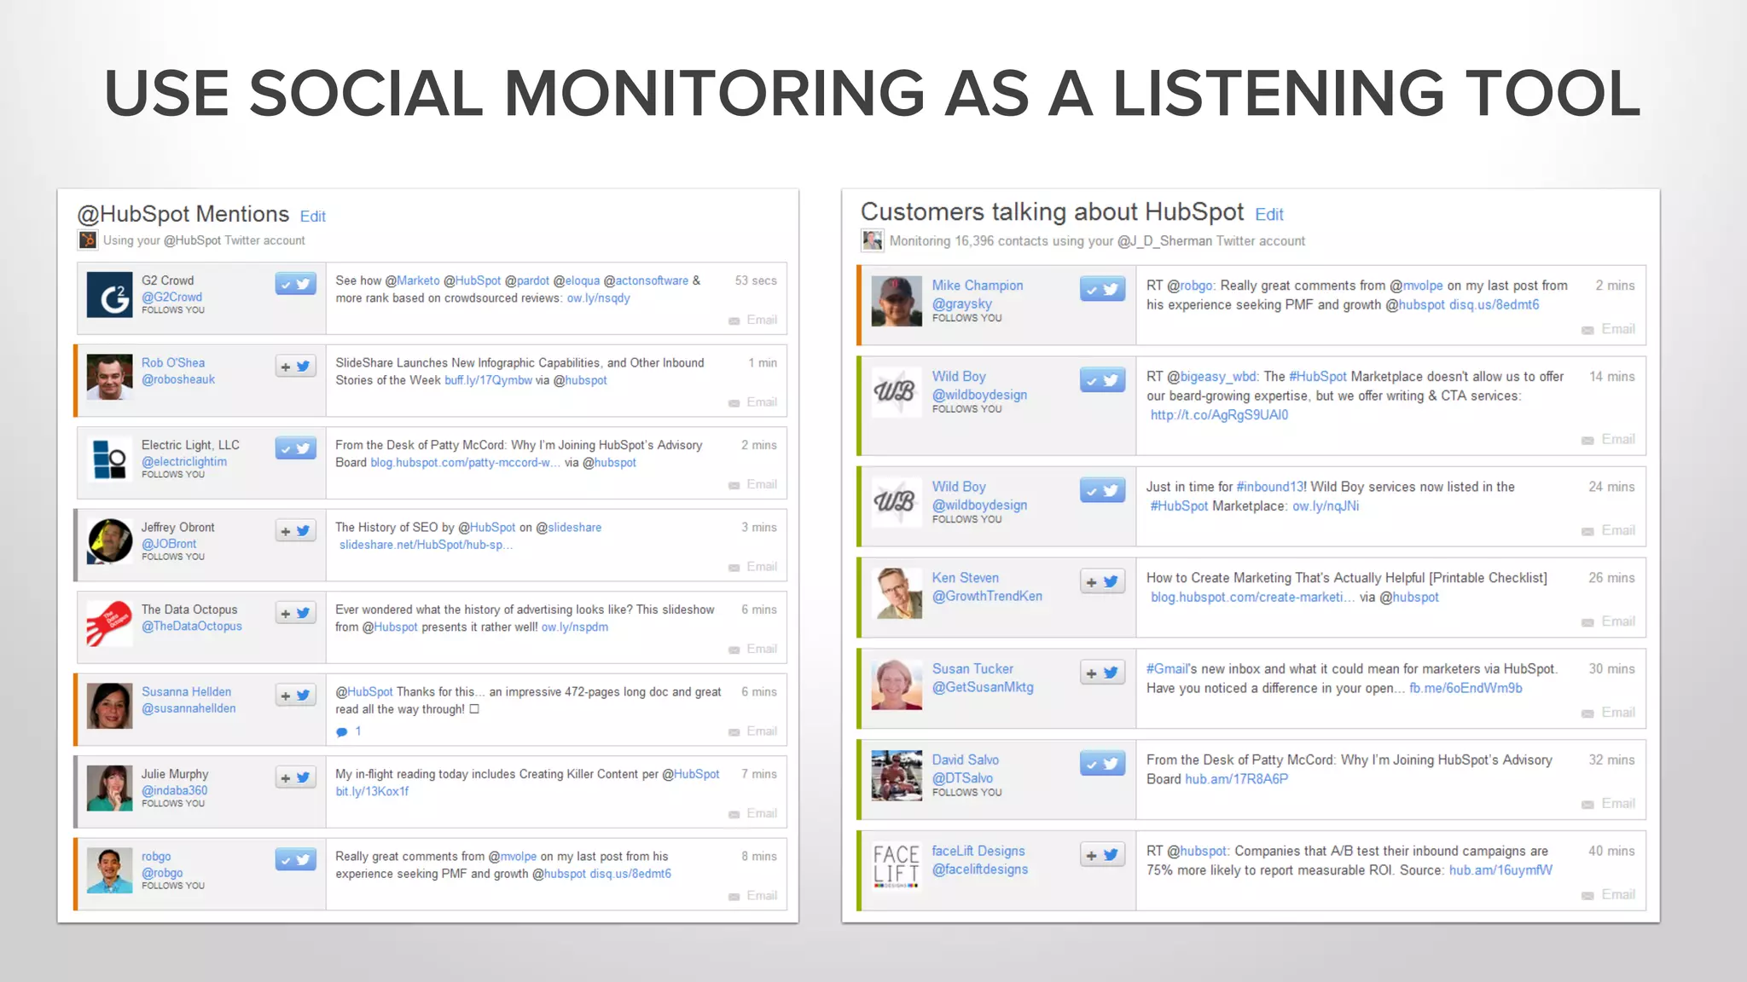The width and height of the screenshot is (1747, 982).
Task: Toggle Twitter follow for David Salvo
Action: (x=1102, y=764)
